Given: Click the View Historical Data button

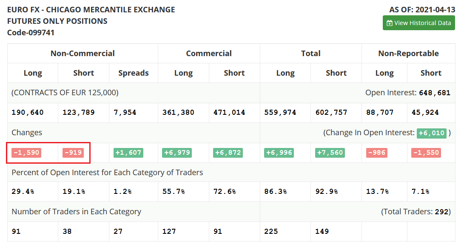Looking at the screenshot, I should pos(419,23).
